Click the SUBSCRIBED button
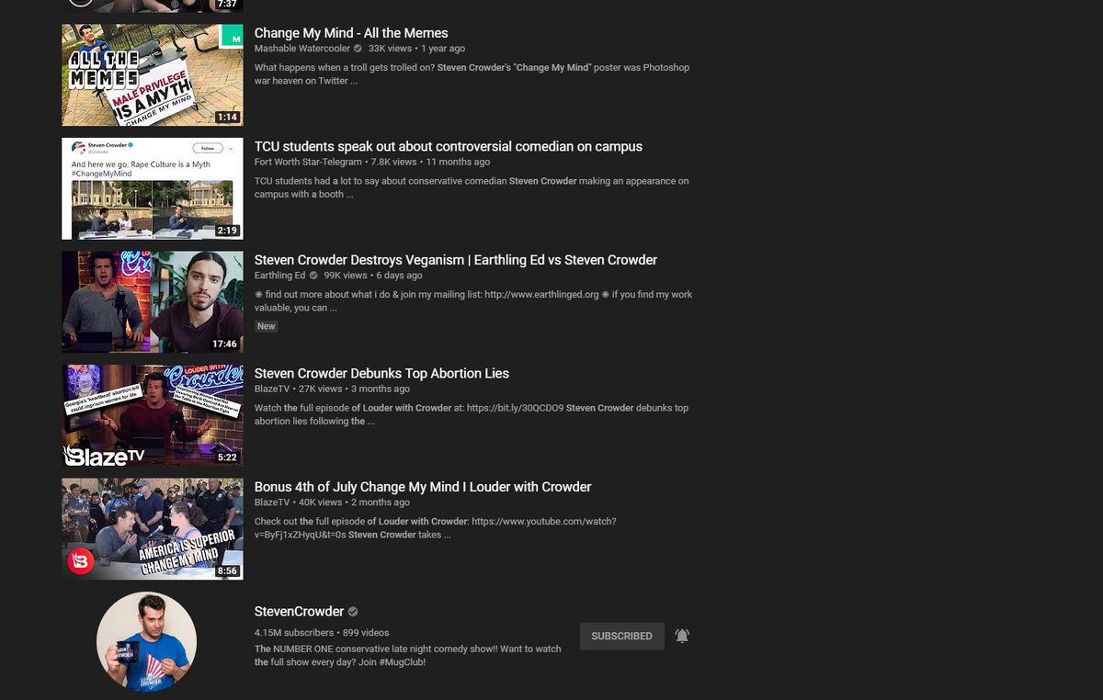1103x700 pixels. [621, 636]
